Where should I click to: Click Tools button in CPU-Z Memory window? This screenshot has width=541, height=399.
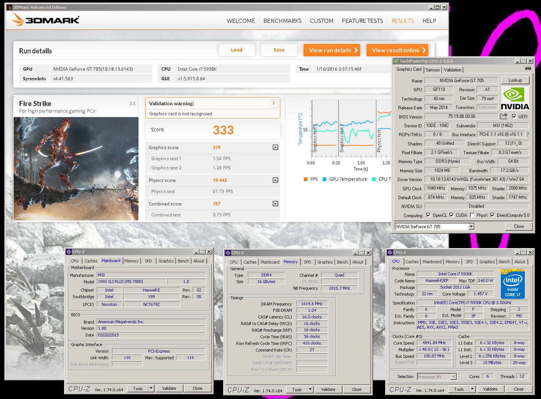click(x=297, y=389)
